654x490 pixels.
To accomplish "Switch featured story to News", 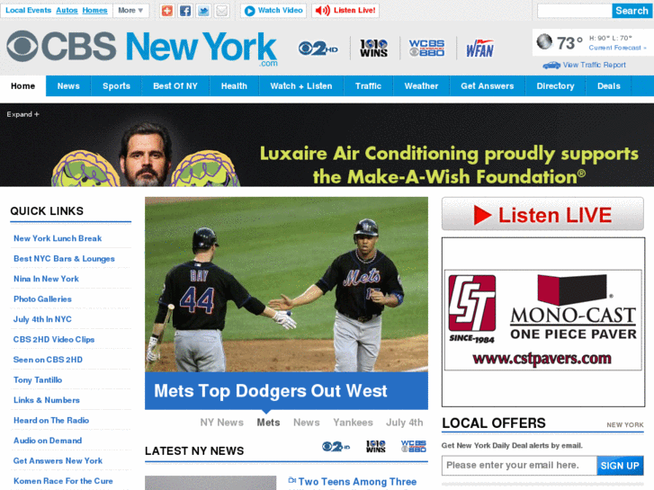I will pos(306,423).
